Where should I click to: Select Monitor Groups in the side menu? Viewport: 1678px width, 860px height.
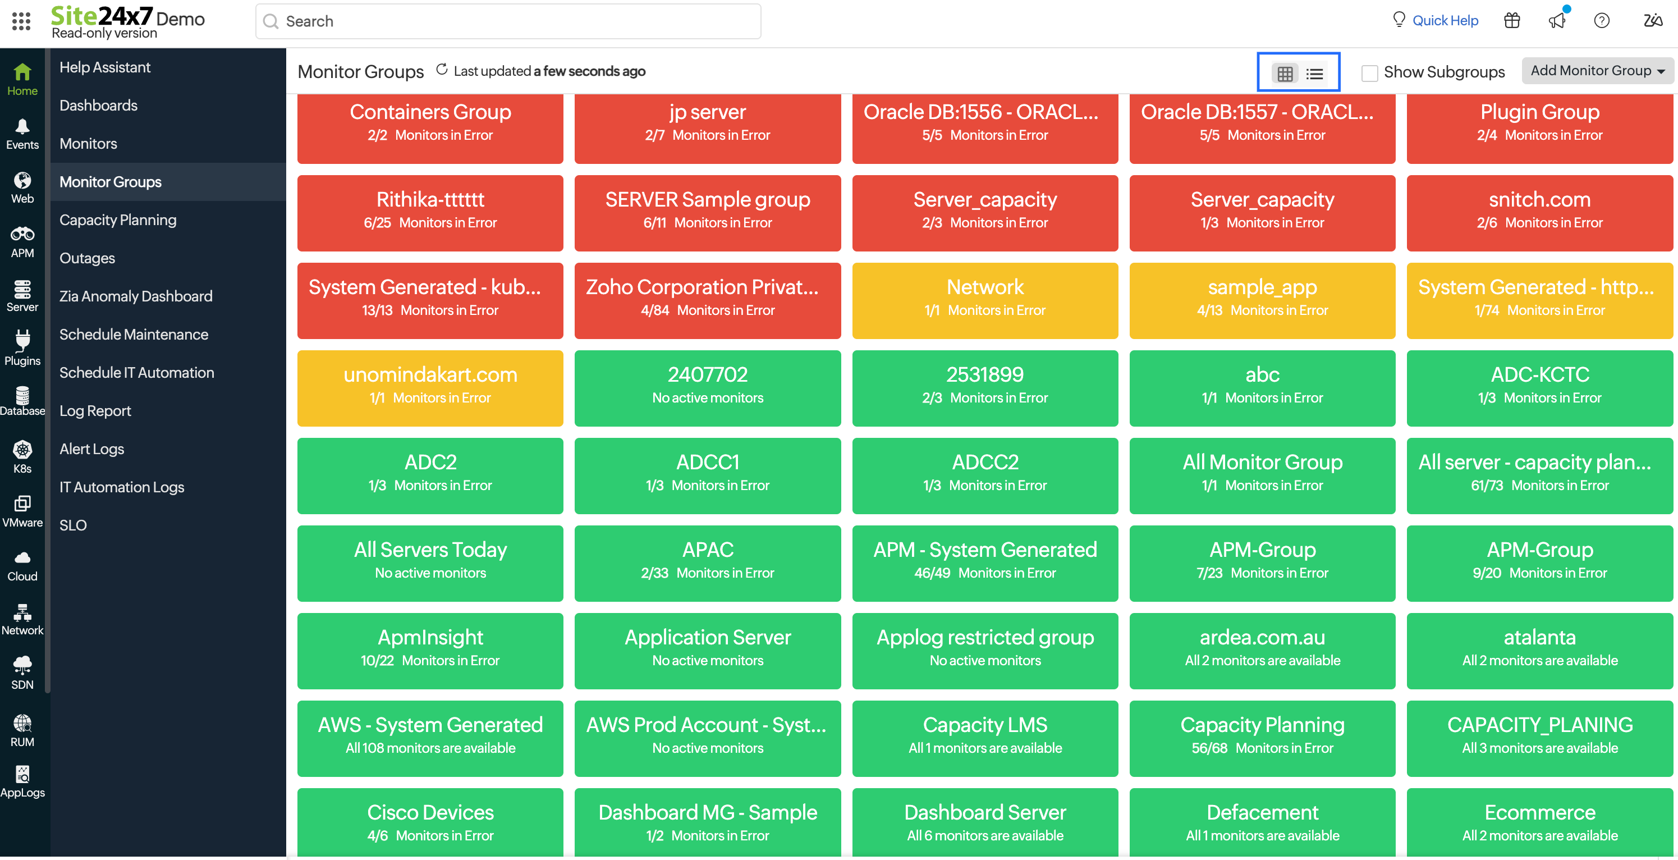click(x=110, y=182)
